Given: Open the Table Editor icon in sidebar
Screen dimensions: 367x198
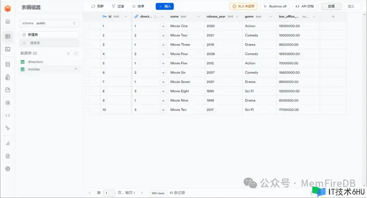Looking at the screenshot, I should pos(7,36).
